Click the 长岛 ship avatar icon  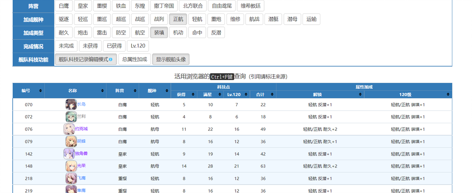(71, 104)
